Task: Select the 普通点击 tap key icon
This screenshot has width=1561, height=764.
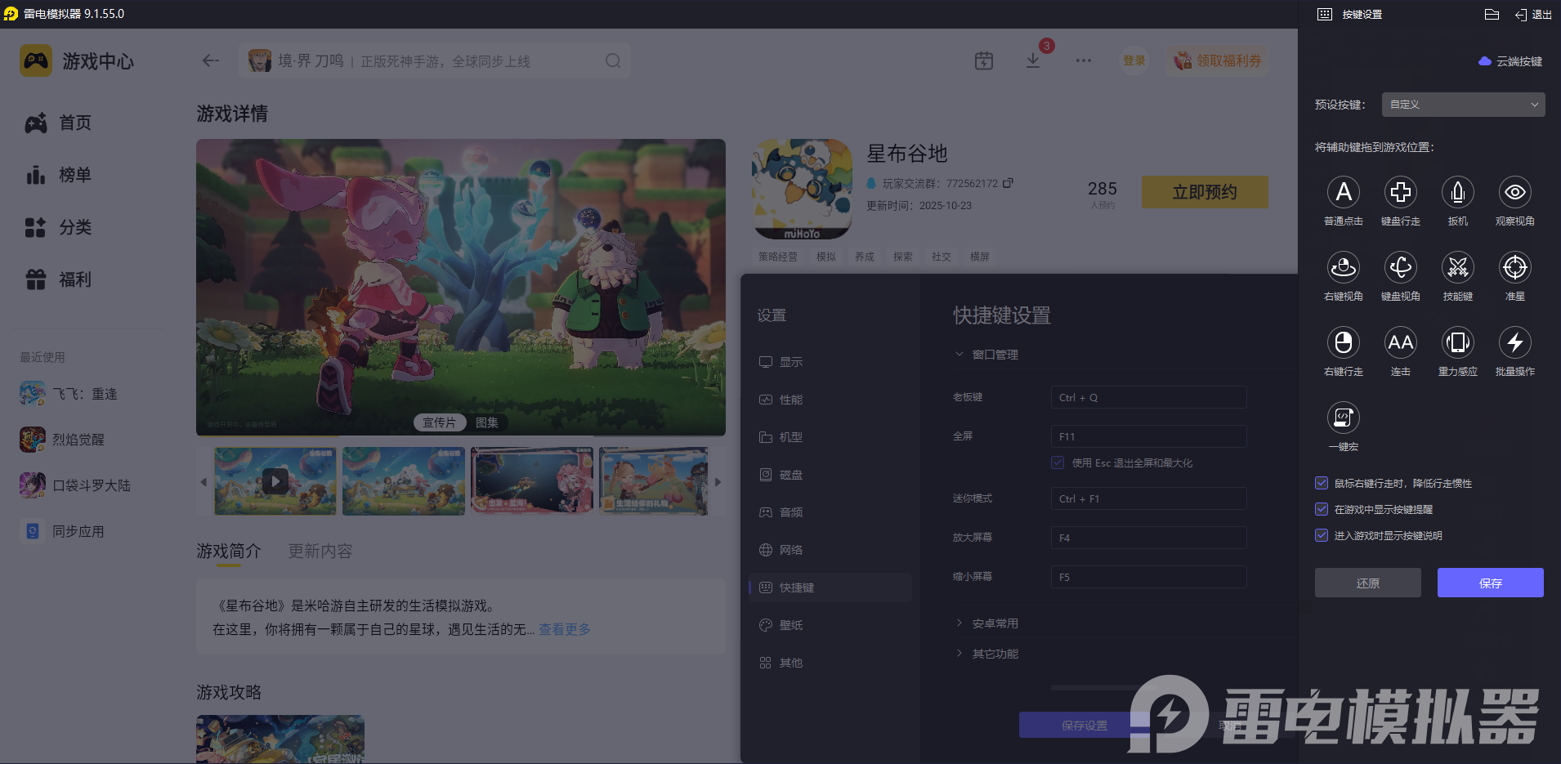Action: (1343, 193)
